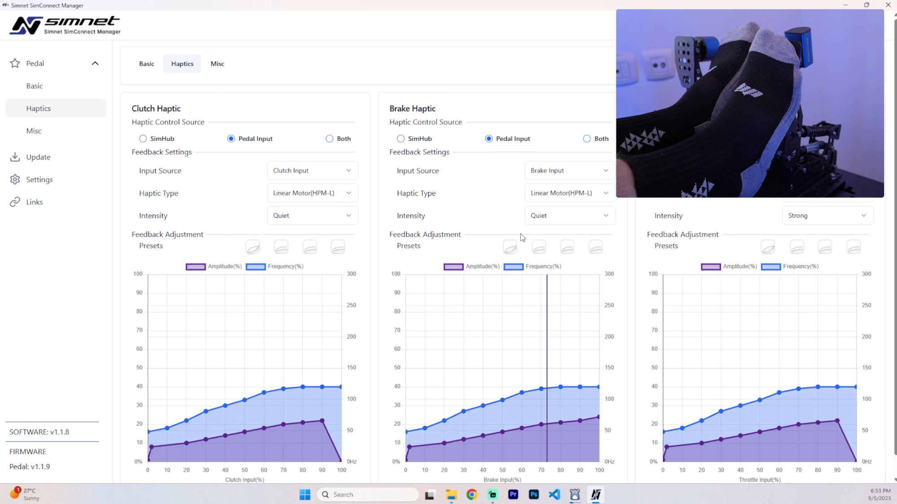The width and height of the screenshot is (897, 504).
Task: Go to Links page
Action: tap(35, 202)
